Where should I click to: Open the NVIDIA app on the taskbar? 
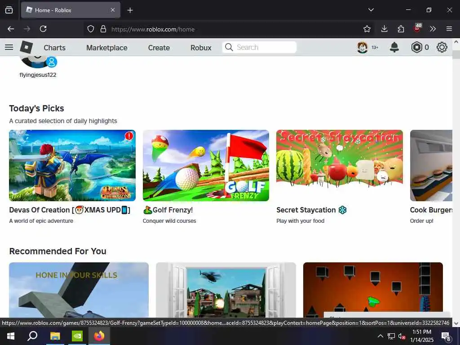pyautogui.click(x=77, y=336)
